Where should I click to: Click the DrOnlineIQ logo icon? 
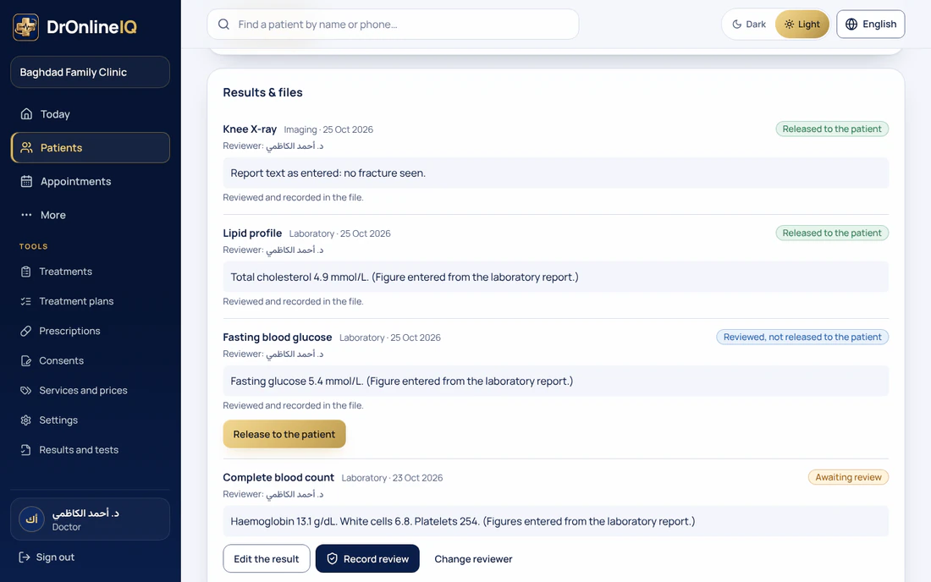(25, 27)
